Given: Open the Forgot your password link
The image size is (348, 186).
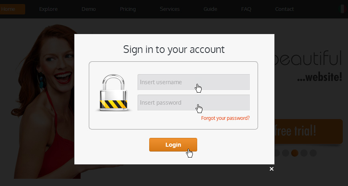Looking at the screenshot, I should pyautogui.click(x=225, y=118).
